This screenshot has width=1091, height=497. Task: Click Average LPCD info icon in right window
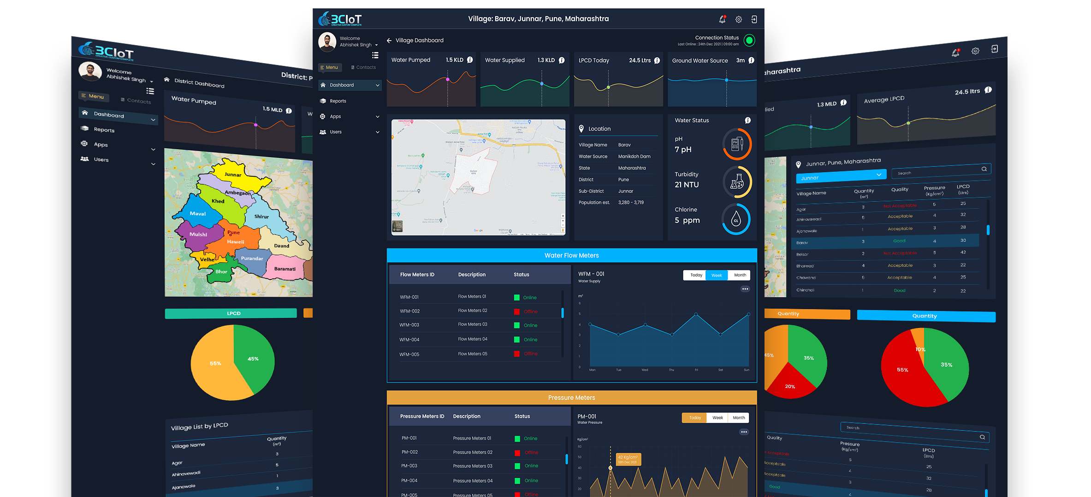[988, 90]
